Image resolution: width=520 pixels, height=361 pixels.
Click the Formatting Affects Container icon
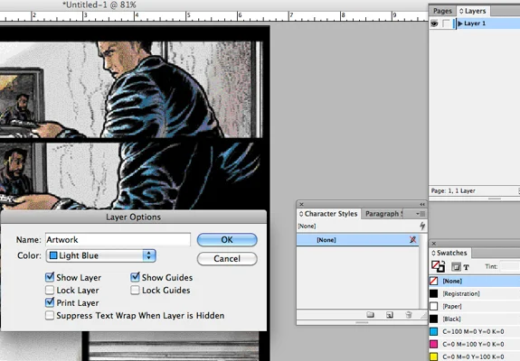click(x=456, y=267)
